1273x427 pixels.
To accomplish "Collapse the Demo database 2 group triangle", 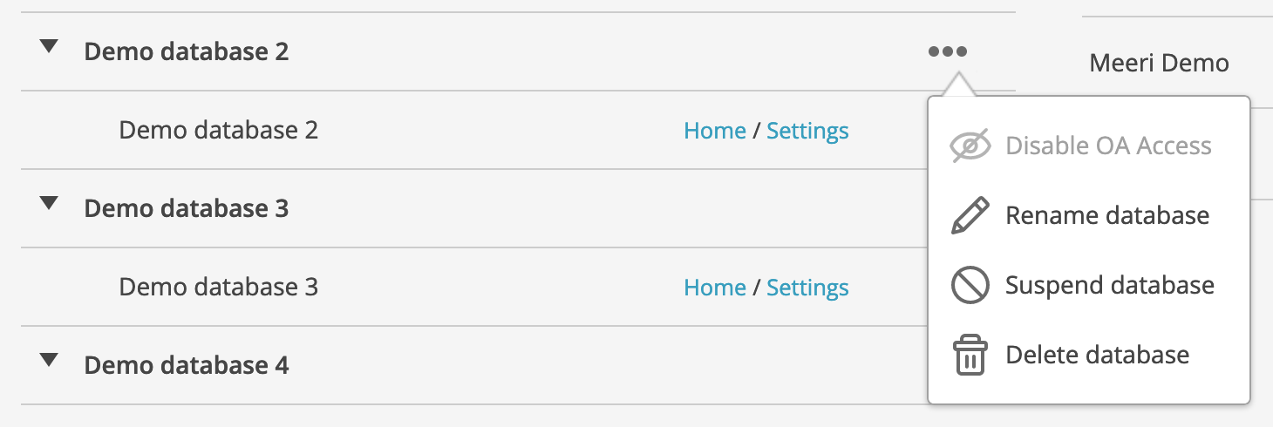I will [50, 47].
